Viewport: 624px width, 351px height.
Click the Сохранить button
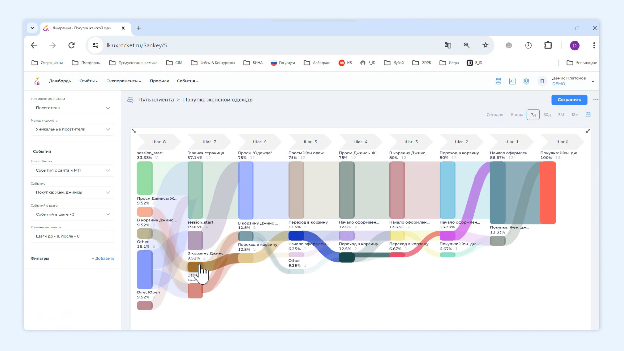point(569,100)
